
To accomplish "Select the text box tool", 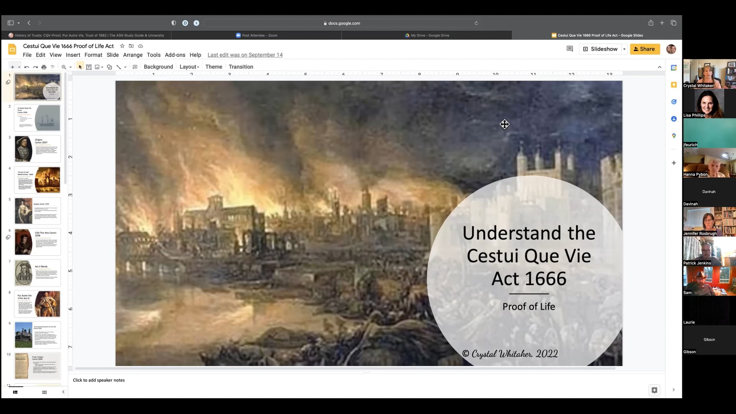I will pyautogui.click(x=89, y=67).
